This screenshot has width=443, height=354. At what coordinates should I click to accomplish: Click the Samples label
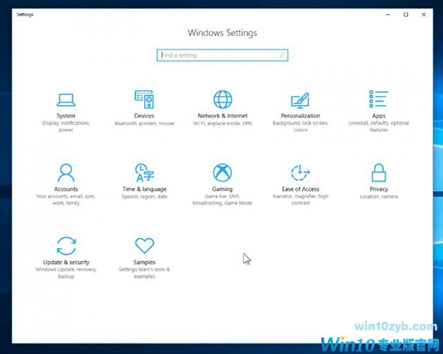(x=145, y=262)
